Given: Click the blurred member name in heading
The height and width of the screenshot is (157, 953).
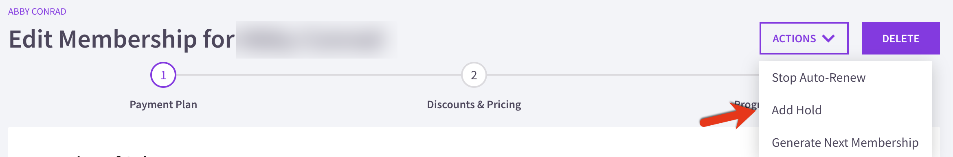Looking at the screenshot, I should pyautogui.click(x=316, y=40).
